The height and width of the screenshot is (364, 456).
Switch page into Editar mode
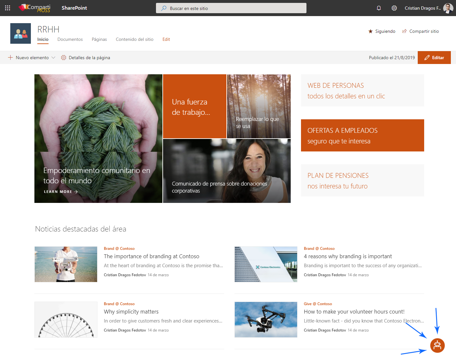434,58
